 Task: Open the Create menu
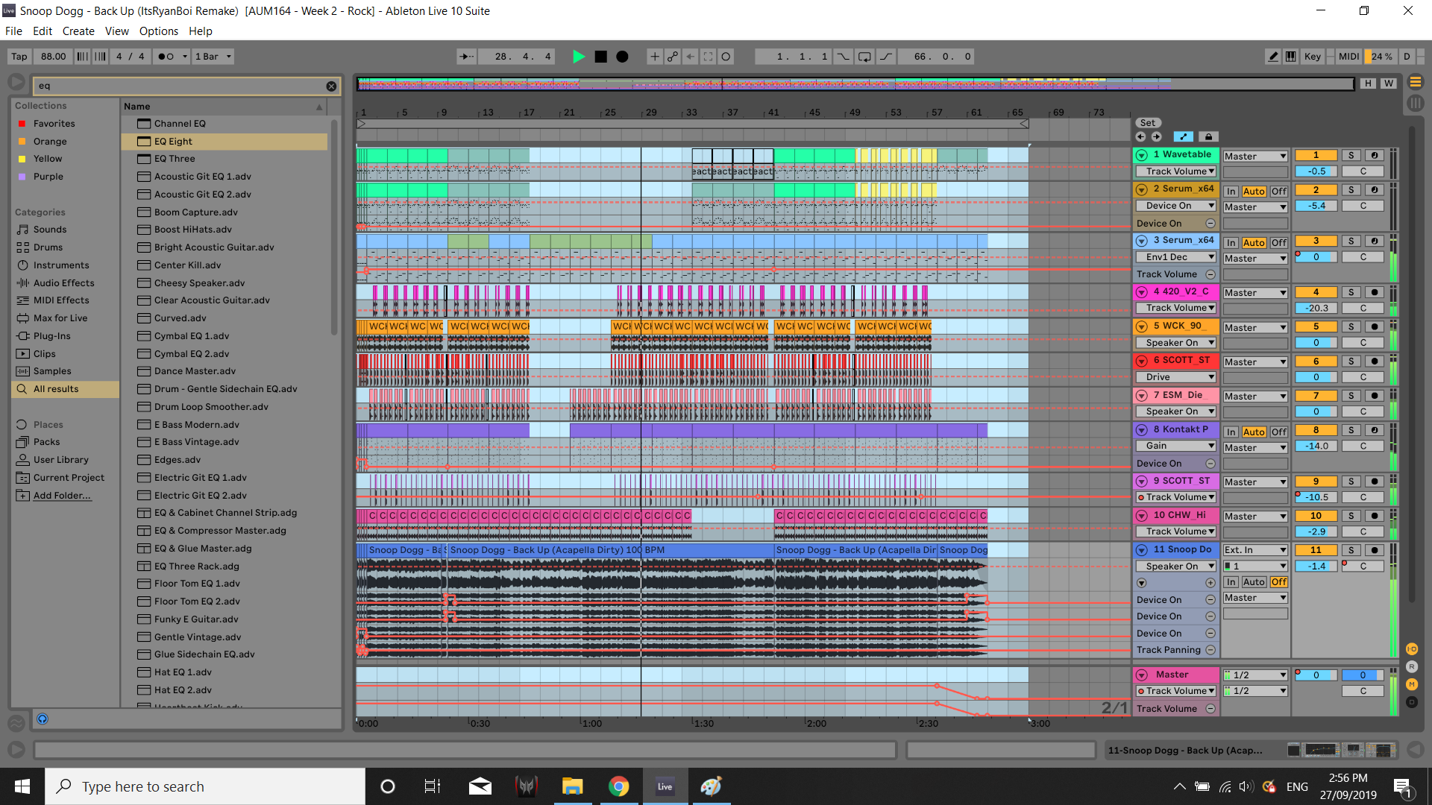[78, 31]
